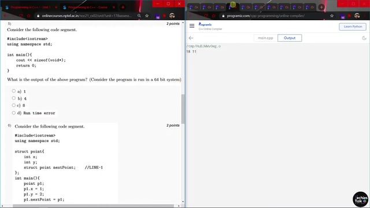
Task: Click the programiz.com address bar URL
Action: tap(266, 16)
